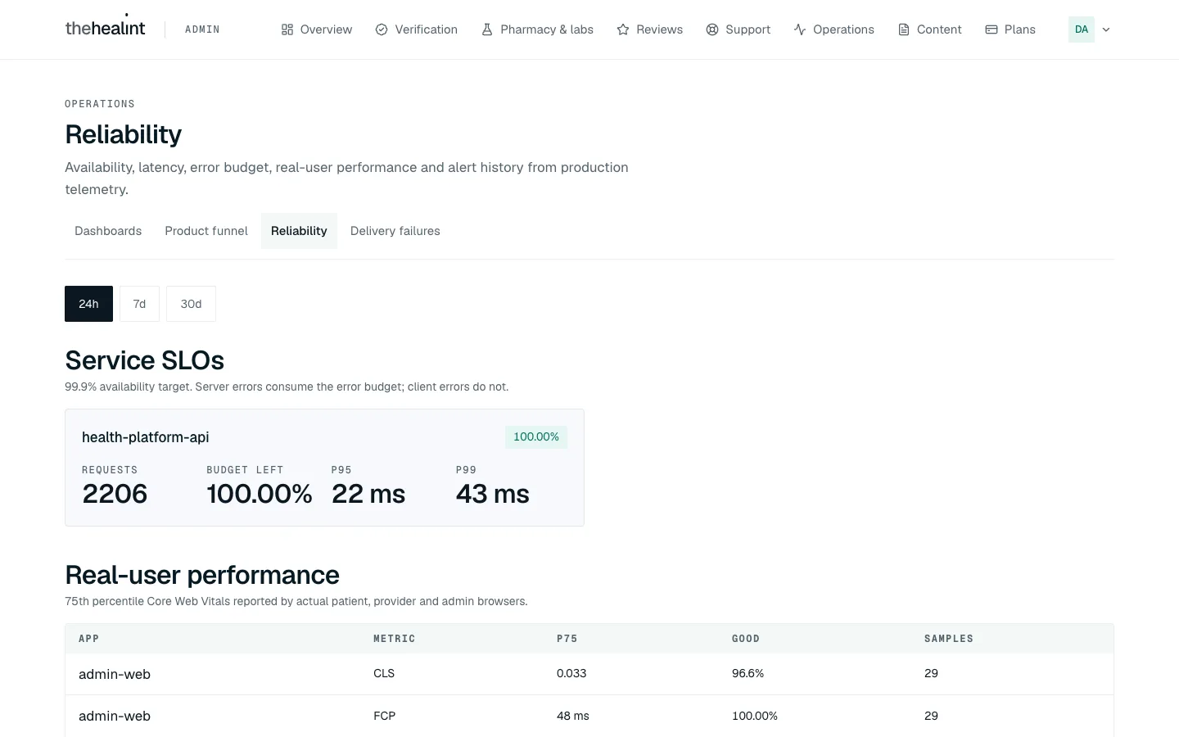Select the Reliability tab
Viewport: 1179px width, 737px height.
[x=299, y=231]
